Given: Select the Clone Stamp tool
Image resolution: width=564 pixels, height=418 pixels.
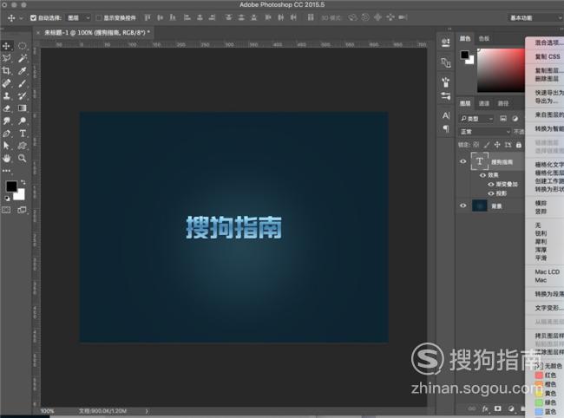Looking at the screenshot, I should pyautogui.click(x=6, y=95).
